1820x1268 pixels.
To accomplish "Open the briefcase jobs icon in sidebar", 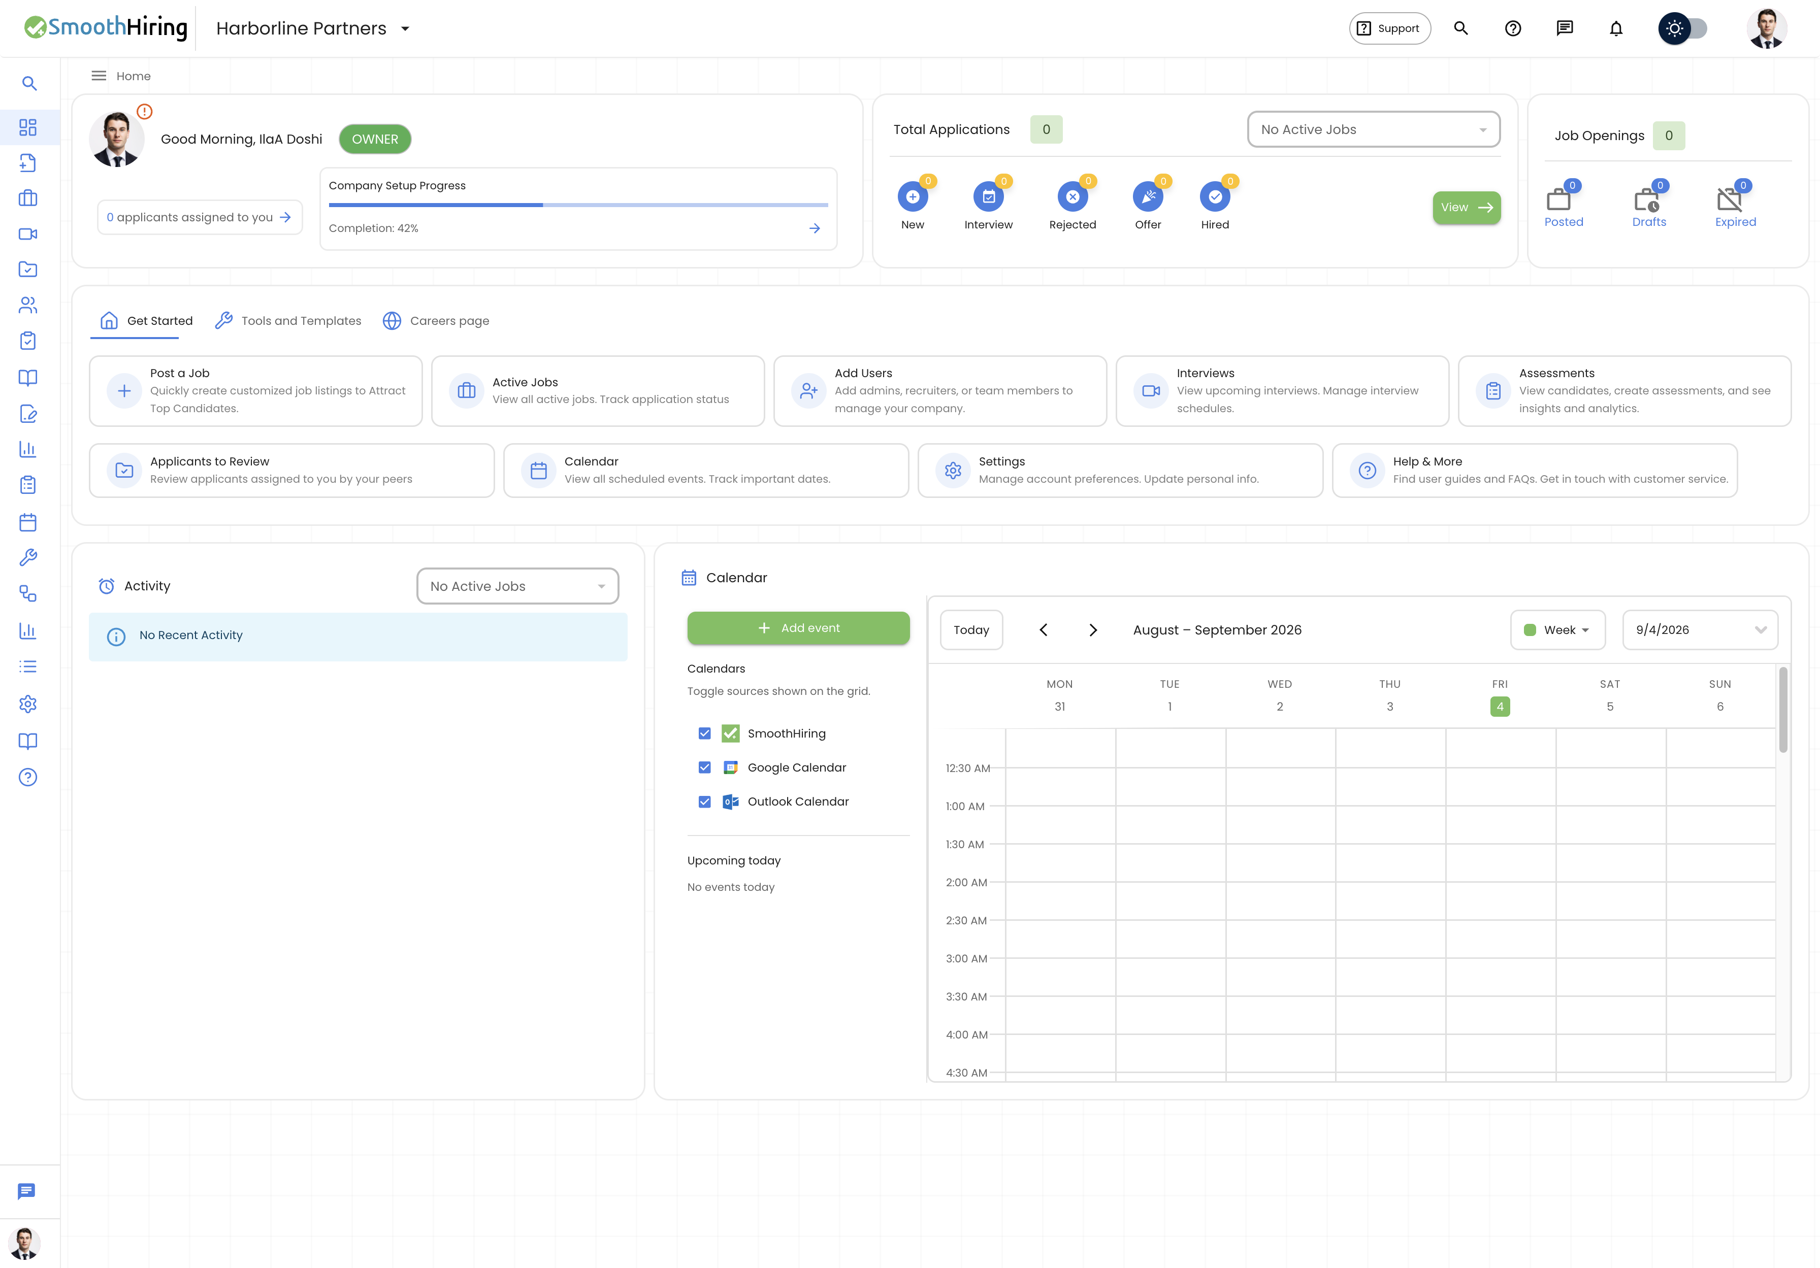I will point(28,198).
